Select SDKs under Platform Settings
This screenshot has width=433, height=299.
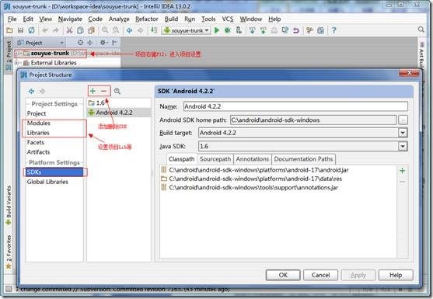54,172
